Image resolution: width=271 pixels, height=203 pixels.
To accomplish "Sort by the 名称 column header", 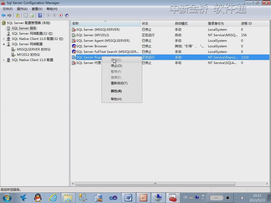I will point(105,23).
